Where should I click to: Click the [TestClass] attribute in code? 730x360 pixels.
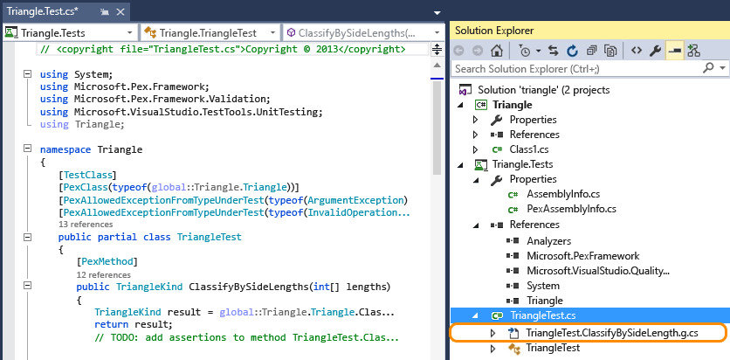[x=87, y=175]
